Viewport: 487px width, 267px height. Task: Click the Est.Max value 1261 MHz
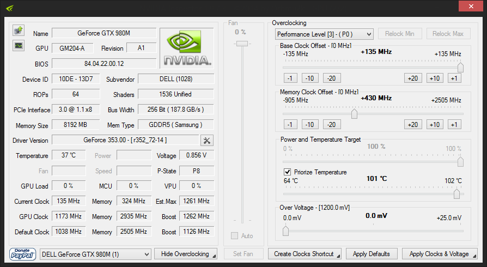tap(197, 201)
